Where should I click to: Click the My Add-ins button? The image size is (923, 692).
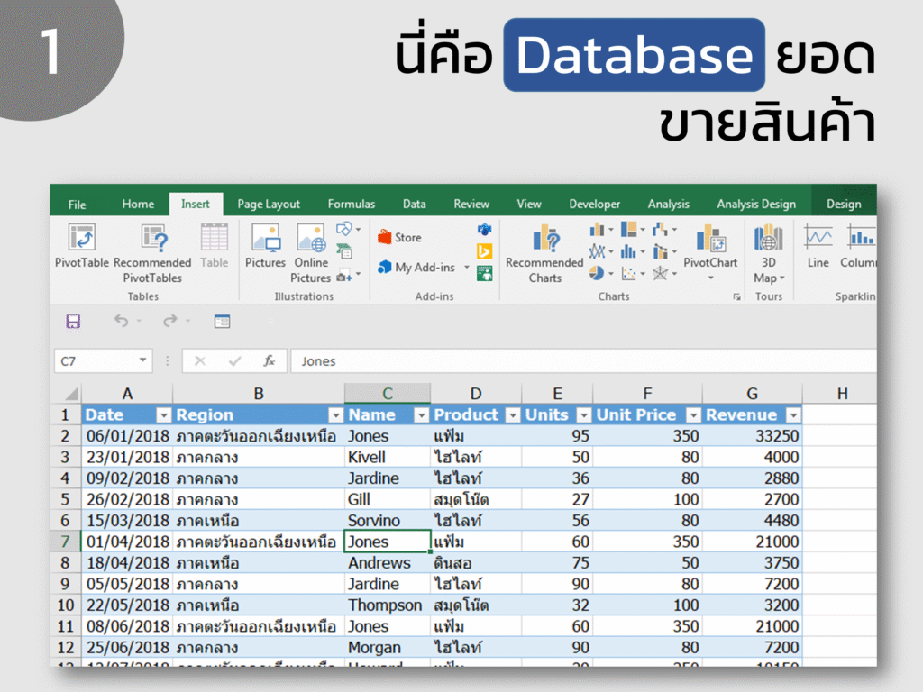[424, 267]
